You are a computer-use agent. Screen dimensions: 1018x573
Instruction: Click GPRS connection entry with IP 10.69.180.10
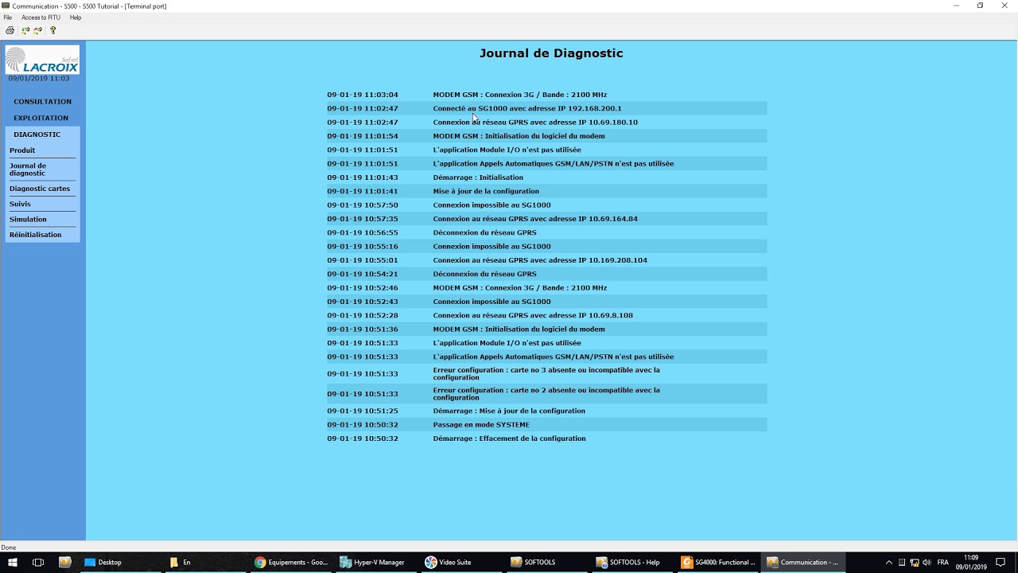pos(535,123)
